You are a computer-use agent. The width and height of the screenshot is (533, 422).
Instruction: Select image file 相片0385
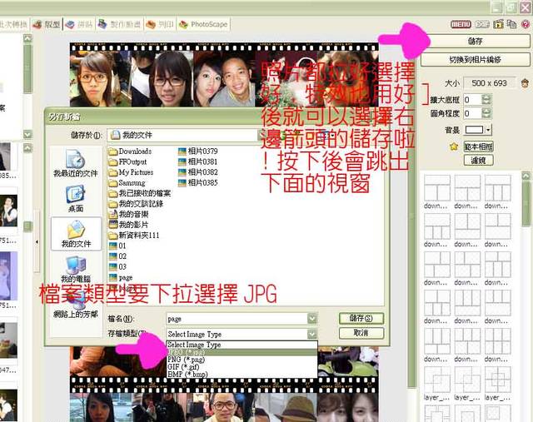198,183
